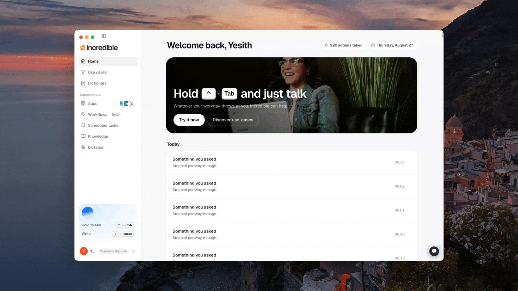Click the Dictation microphone icon
The image size is (518, 291).
coord(83,147)
